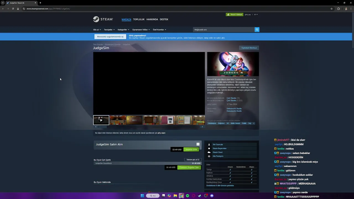Screen dimensions: 354x199
Task: Click the first DelusionArt Studio developer link
Action: pos(234,109)
